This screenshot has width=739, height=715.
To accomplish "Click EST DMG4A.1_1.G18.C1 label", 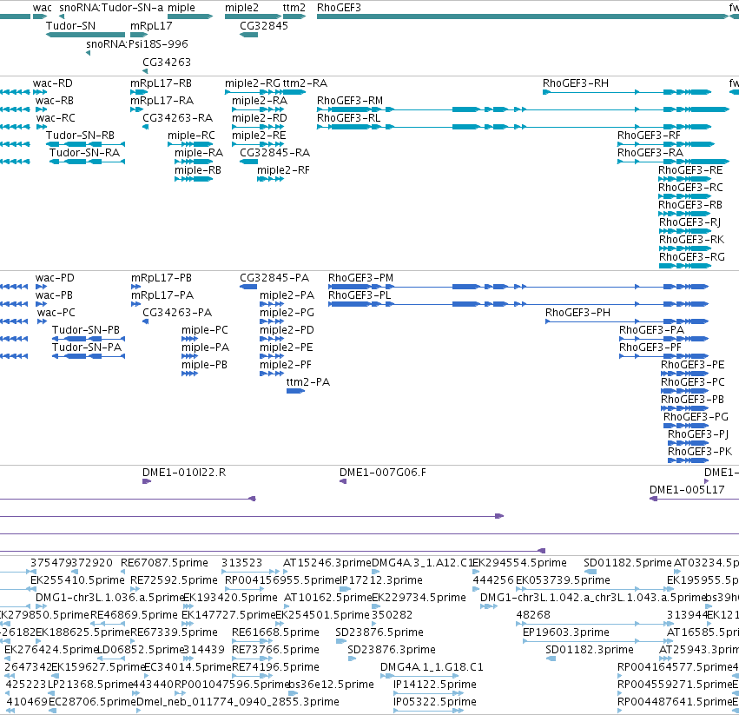I will click(x=432, y=667).
